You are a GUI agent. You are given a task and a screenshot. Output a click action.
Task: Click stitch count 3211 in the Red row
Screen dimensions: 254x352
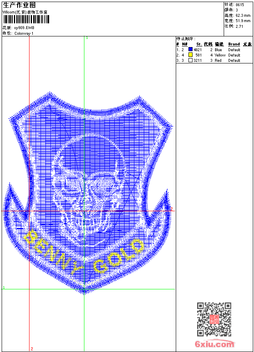pos(197,61)
